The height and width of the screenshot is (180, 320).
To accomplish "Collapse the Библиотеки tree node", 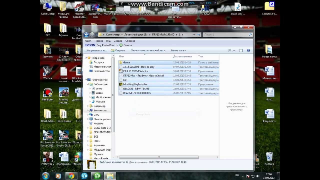I will 88,84.
